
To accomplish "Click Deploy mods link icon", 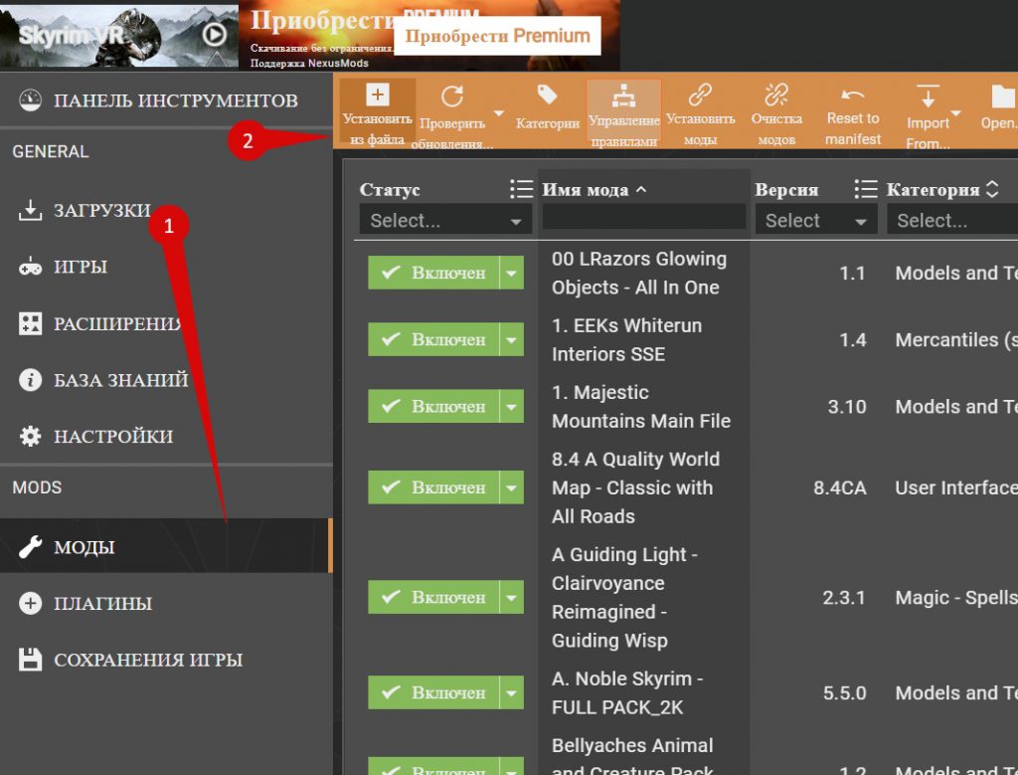I will click(x=700, y=96).
